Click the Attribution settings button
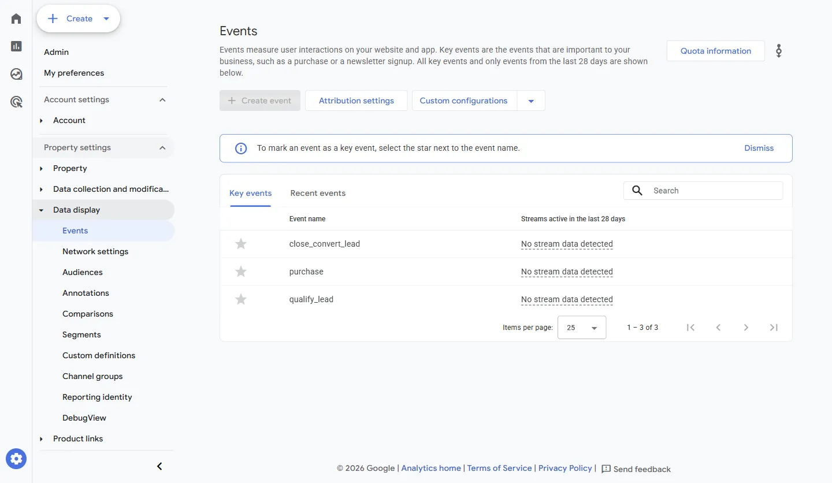The height and width of the screenshot is (483, 832). click(356, 101)
